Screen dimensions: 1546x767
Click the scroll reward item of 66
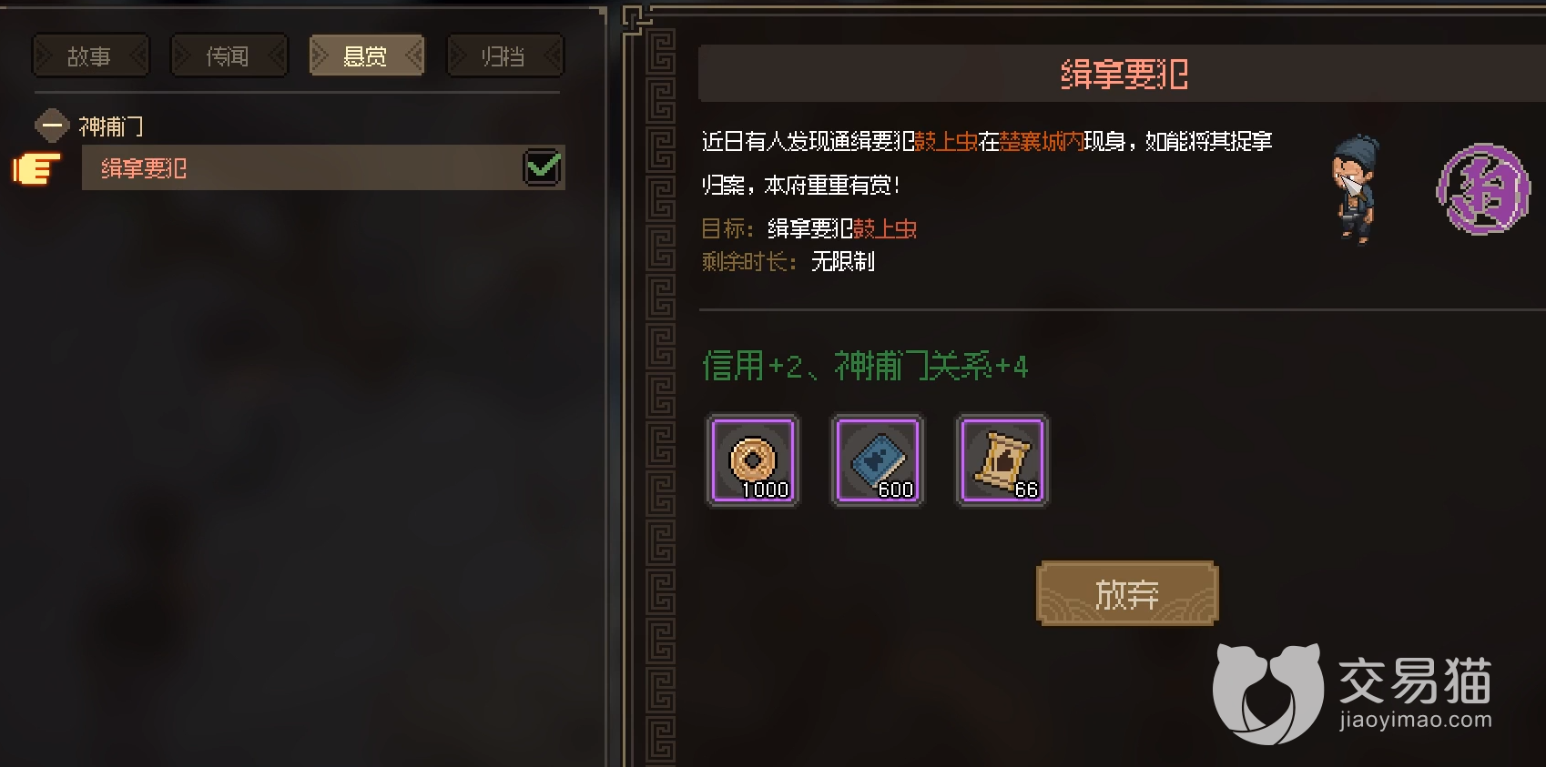tap(1002, 460)
